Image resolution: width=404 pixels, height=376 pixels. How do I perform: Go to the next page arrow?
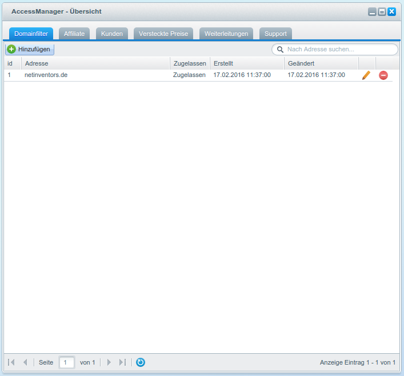[x=109, y=362]
